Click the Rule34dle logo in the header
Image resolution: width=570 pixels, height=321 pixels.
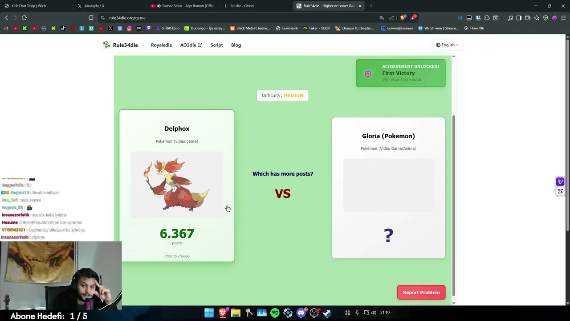coord(120,45)
